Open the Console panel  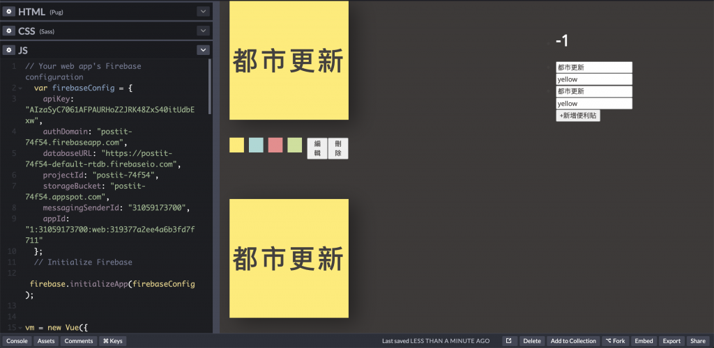17,341
